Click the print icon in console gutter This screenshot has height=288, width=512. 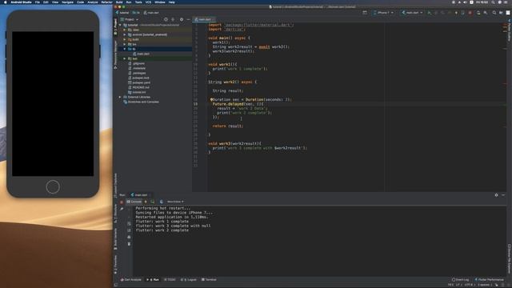click(129, 237)
